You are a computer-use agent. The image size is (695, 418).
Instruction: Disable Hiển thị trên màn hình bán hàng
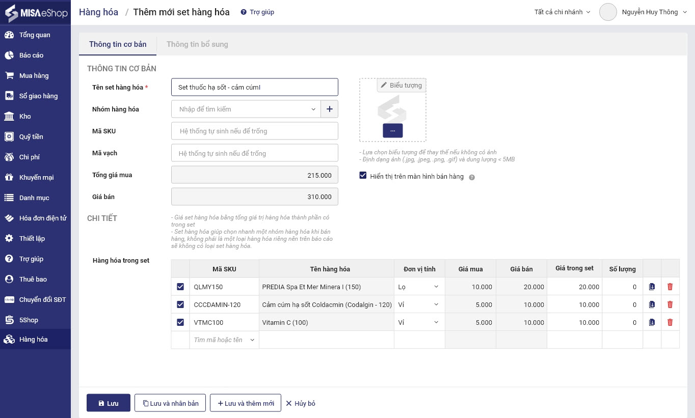(x=363, y=176)
